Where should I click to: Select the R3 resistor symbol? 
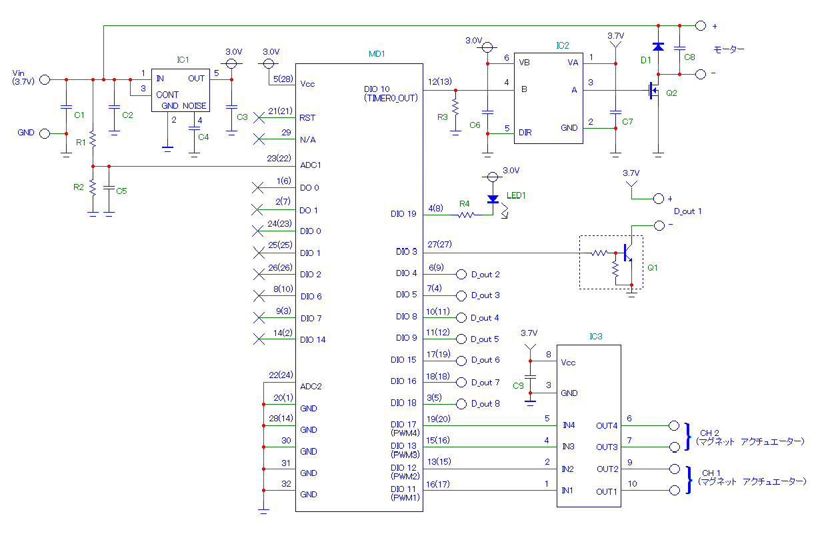(456, 107)
